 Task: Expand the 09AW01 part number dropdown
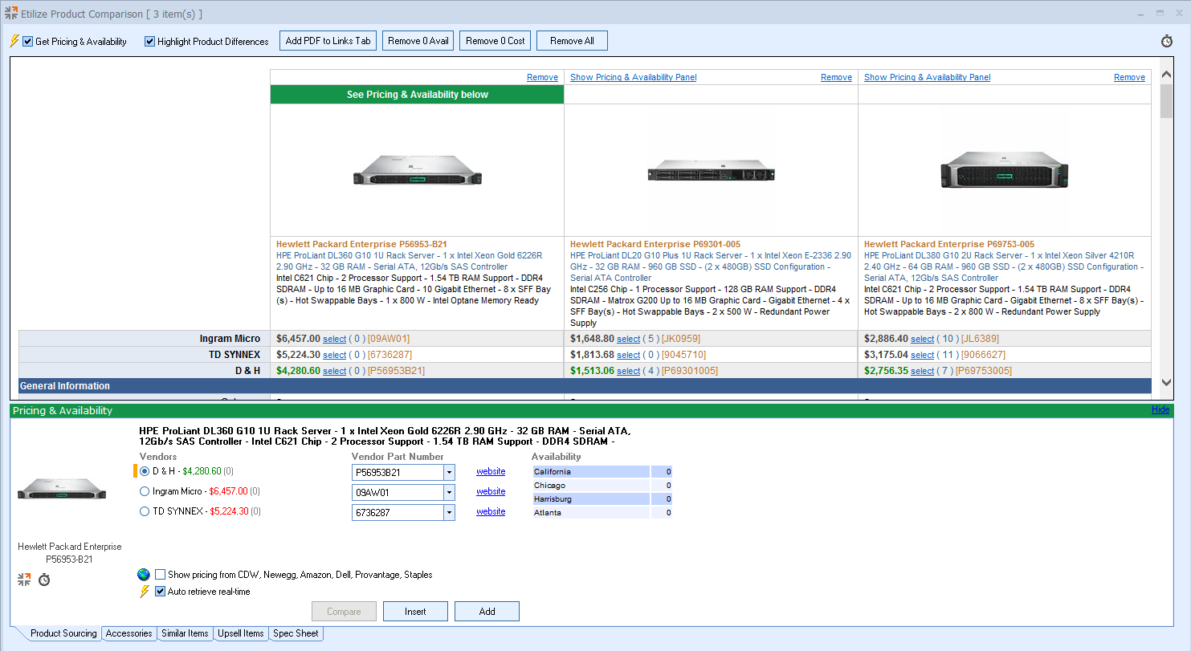pos(449,492)
